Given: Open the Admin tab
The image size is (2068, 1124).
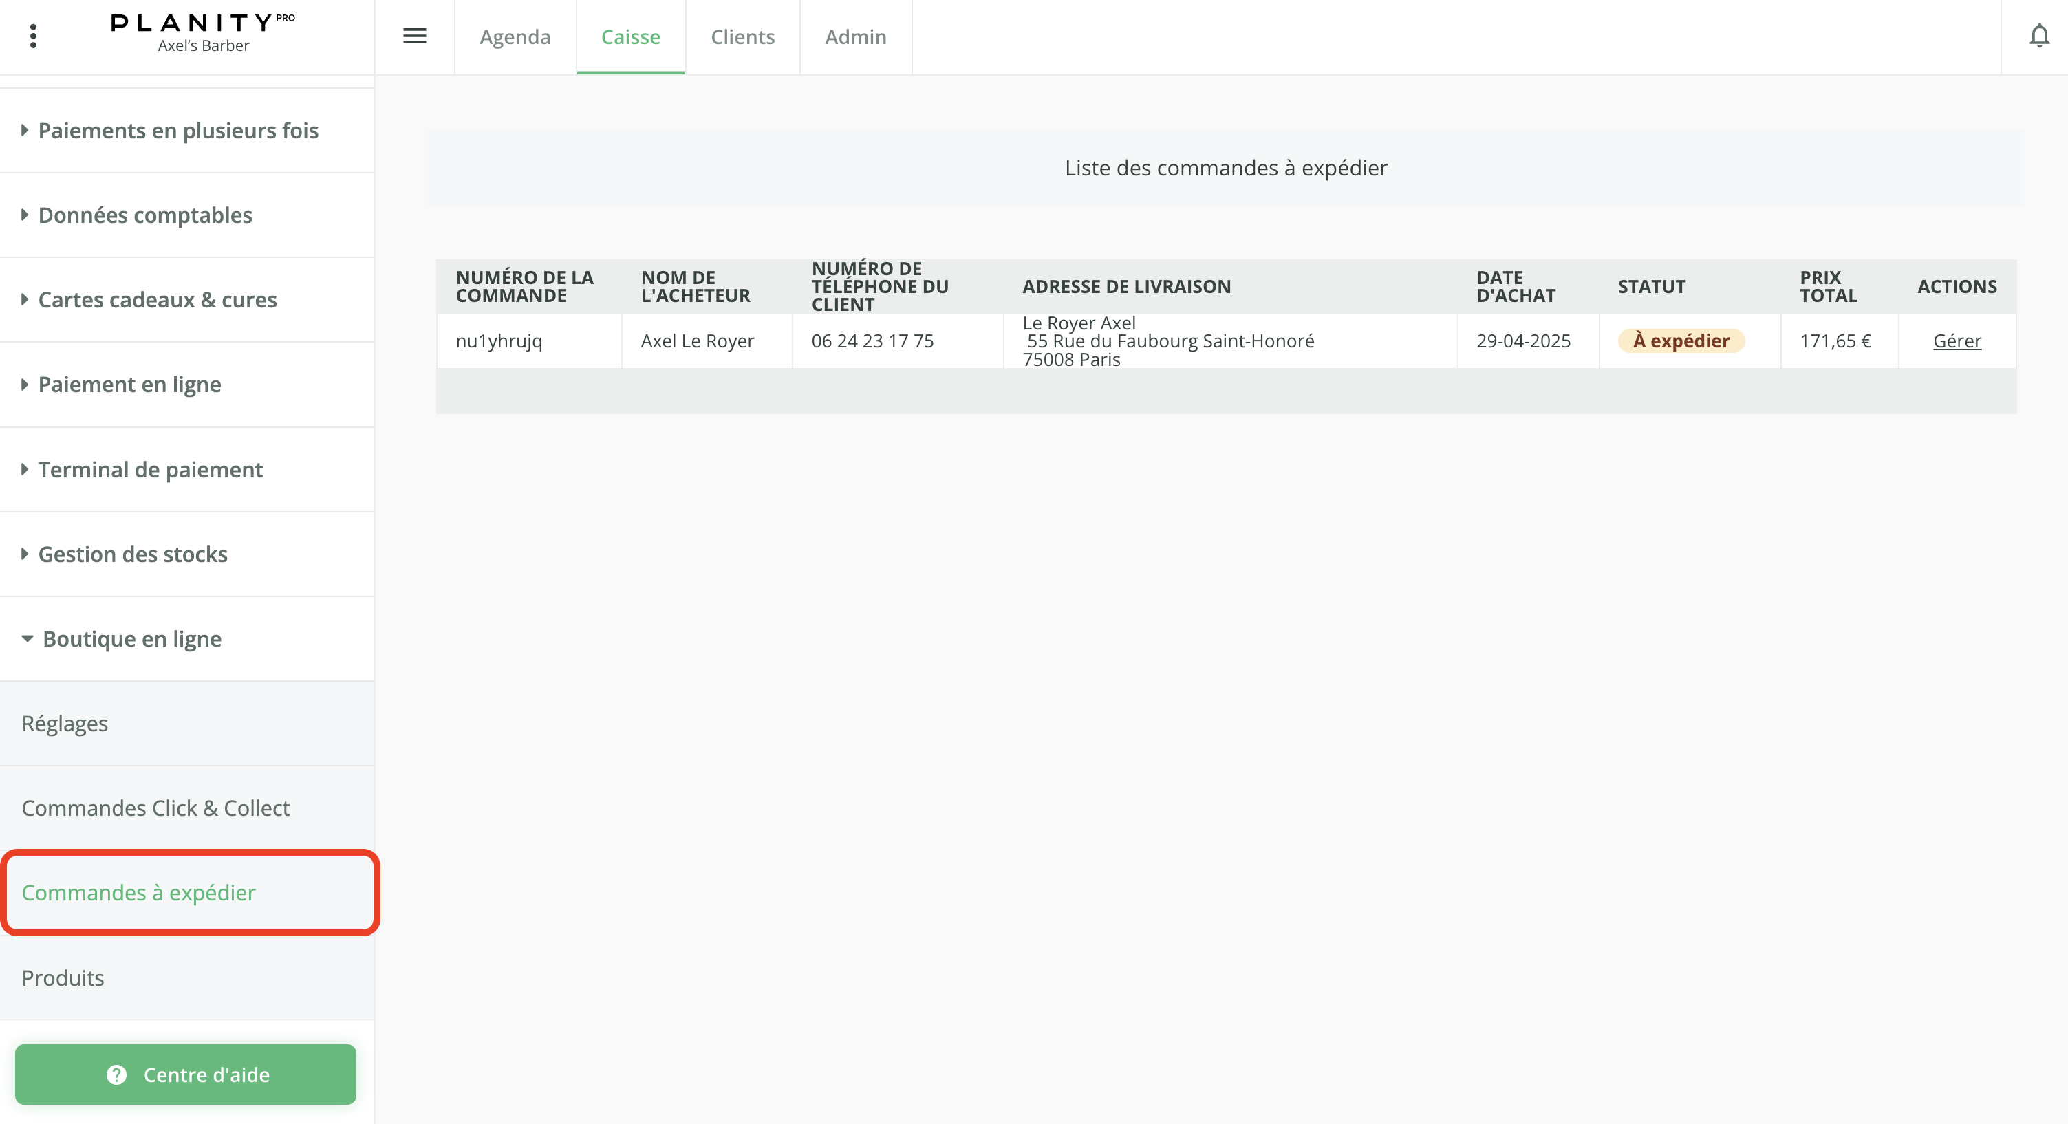Looking at the screenshot, I should click(855, 37).
